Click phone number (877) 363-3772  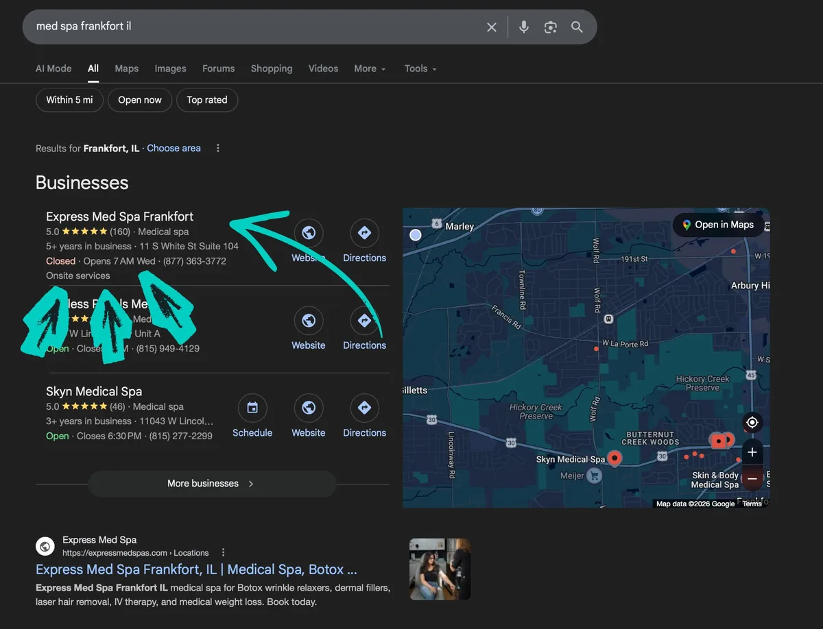tap(194, 261)
